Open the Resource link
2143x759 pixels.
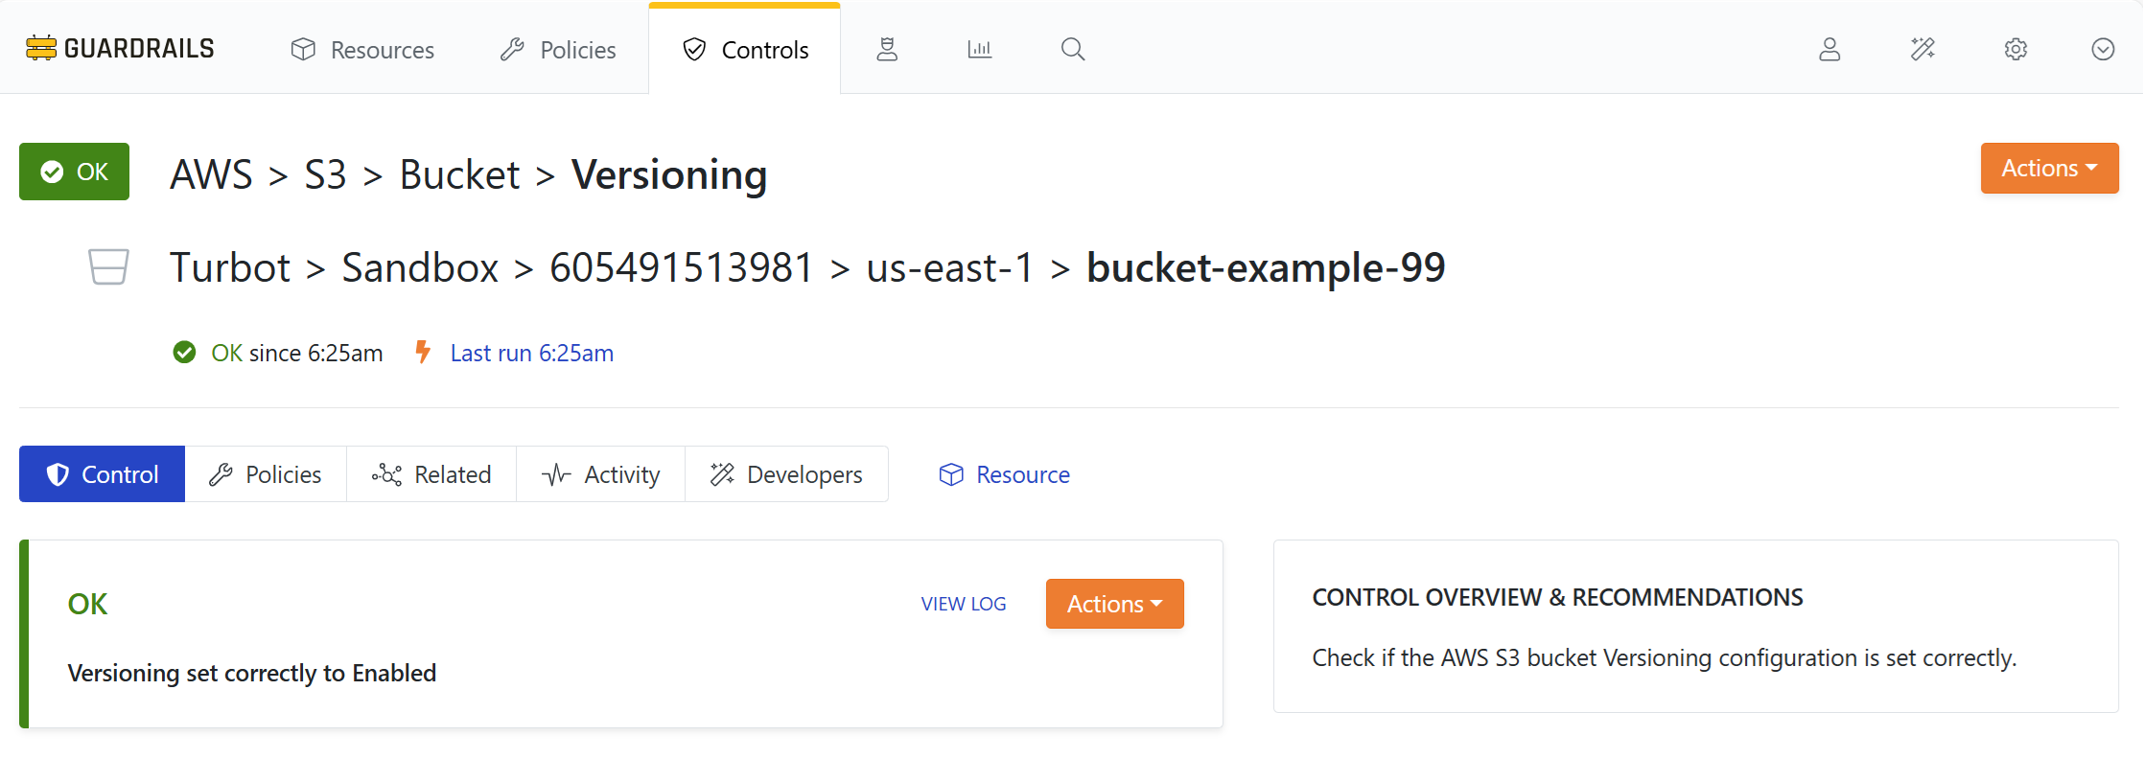pyautogui.click(x=1004, y=474)
